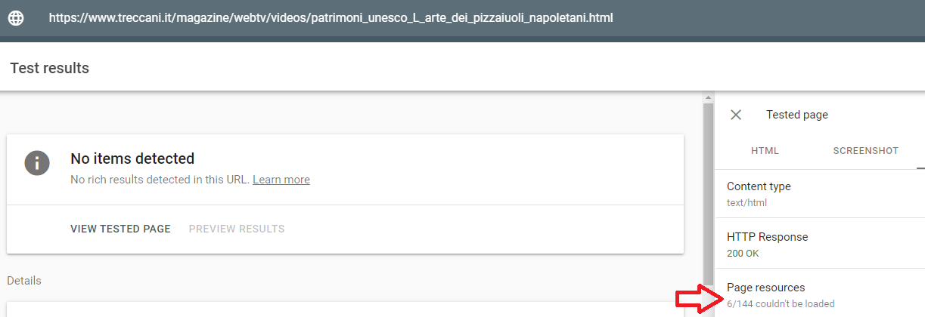Click the scrollbar up arrow
The width and height of the screenshot is (925, 317).
coord(709,97)
